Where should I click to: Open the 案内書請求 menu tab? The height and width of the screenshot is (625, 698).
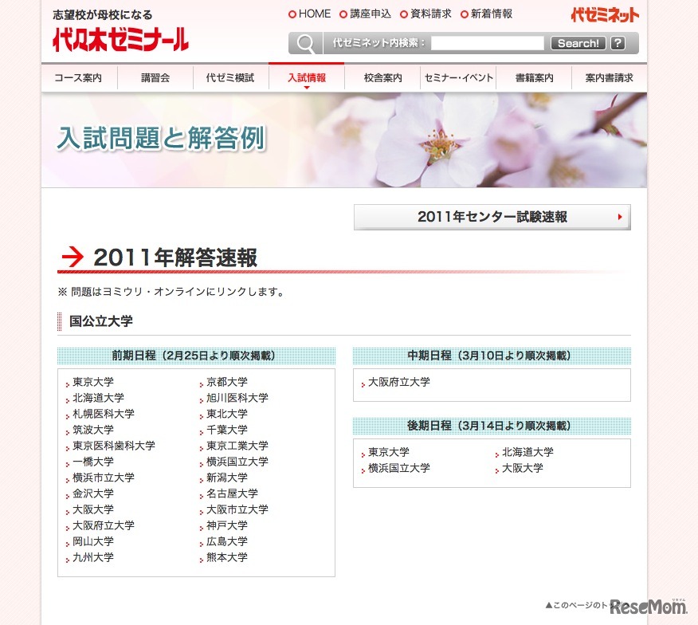609,78
